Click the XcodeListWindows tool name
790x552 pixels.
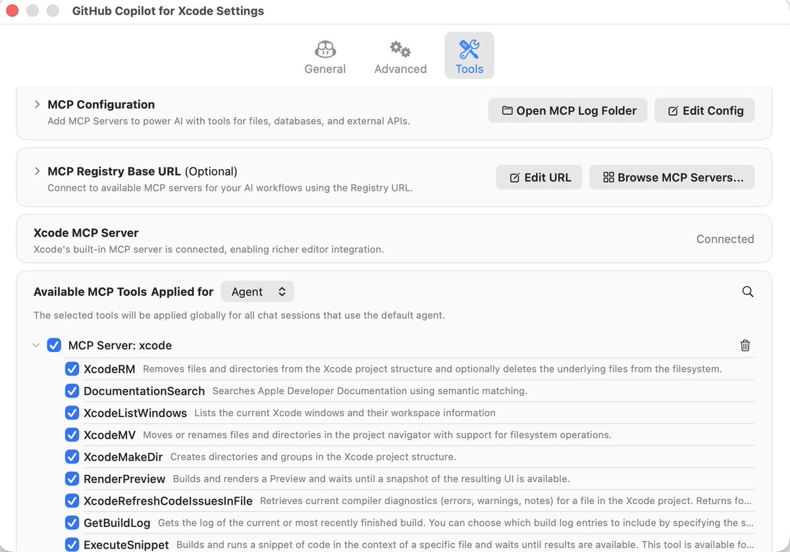click(136, 413)
